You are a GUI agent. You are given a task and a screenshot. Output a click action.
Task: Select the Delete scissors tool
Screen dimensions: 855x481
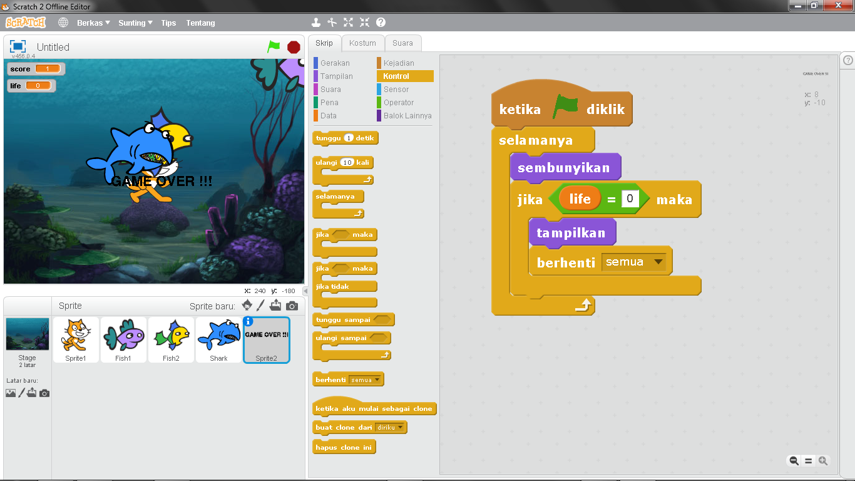[332, 22]
